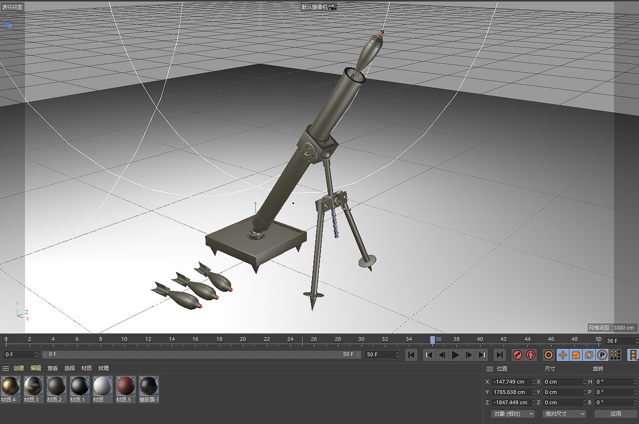This screenshot has width=639, height=424.
Task: Click the size X field stepper arrows
Action: (x=585, y=382)
